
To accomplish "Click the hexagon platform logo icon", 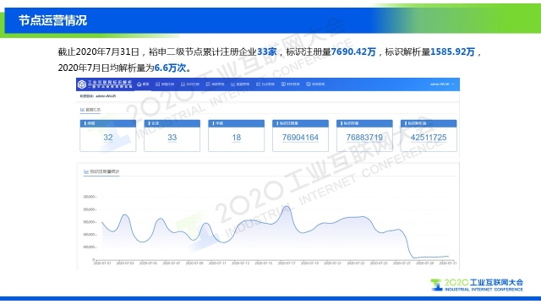I will tap(82, 84).
